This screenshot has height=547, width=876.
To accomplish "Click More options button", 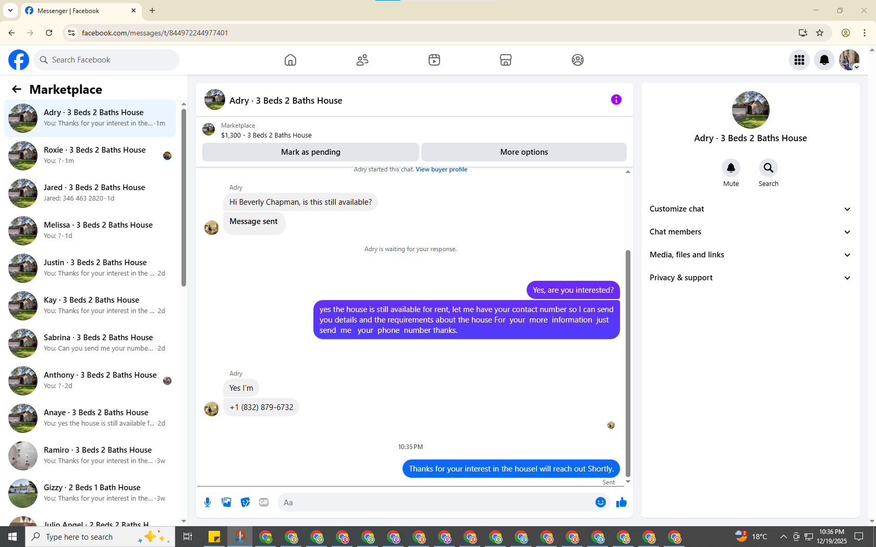I will pyautogui.click(x=524, y=152).
